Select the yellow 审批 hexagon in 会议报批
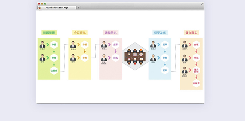The image size is (245, 121). [85, 58]
